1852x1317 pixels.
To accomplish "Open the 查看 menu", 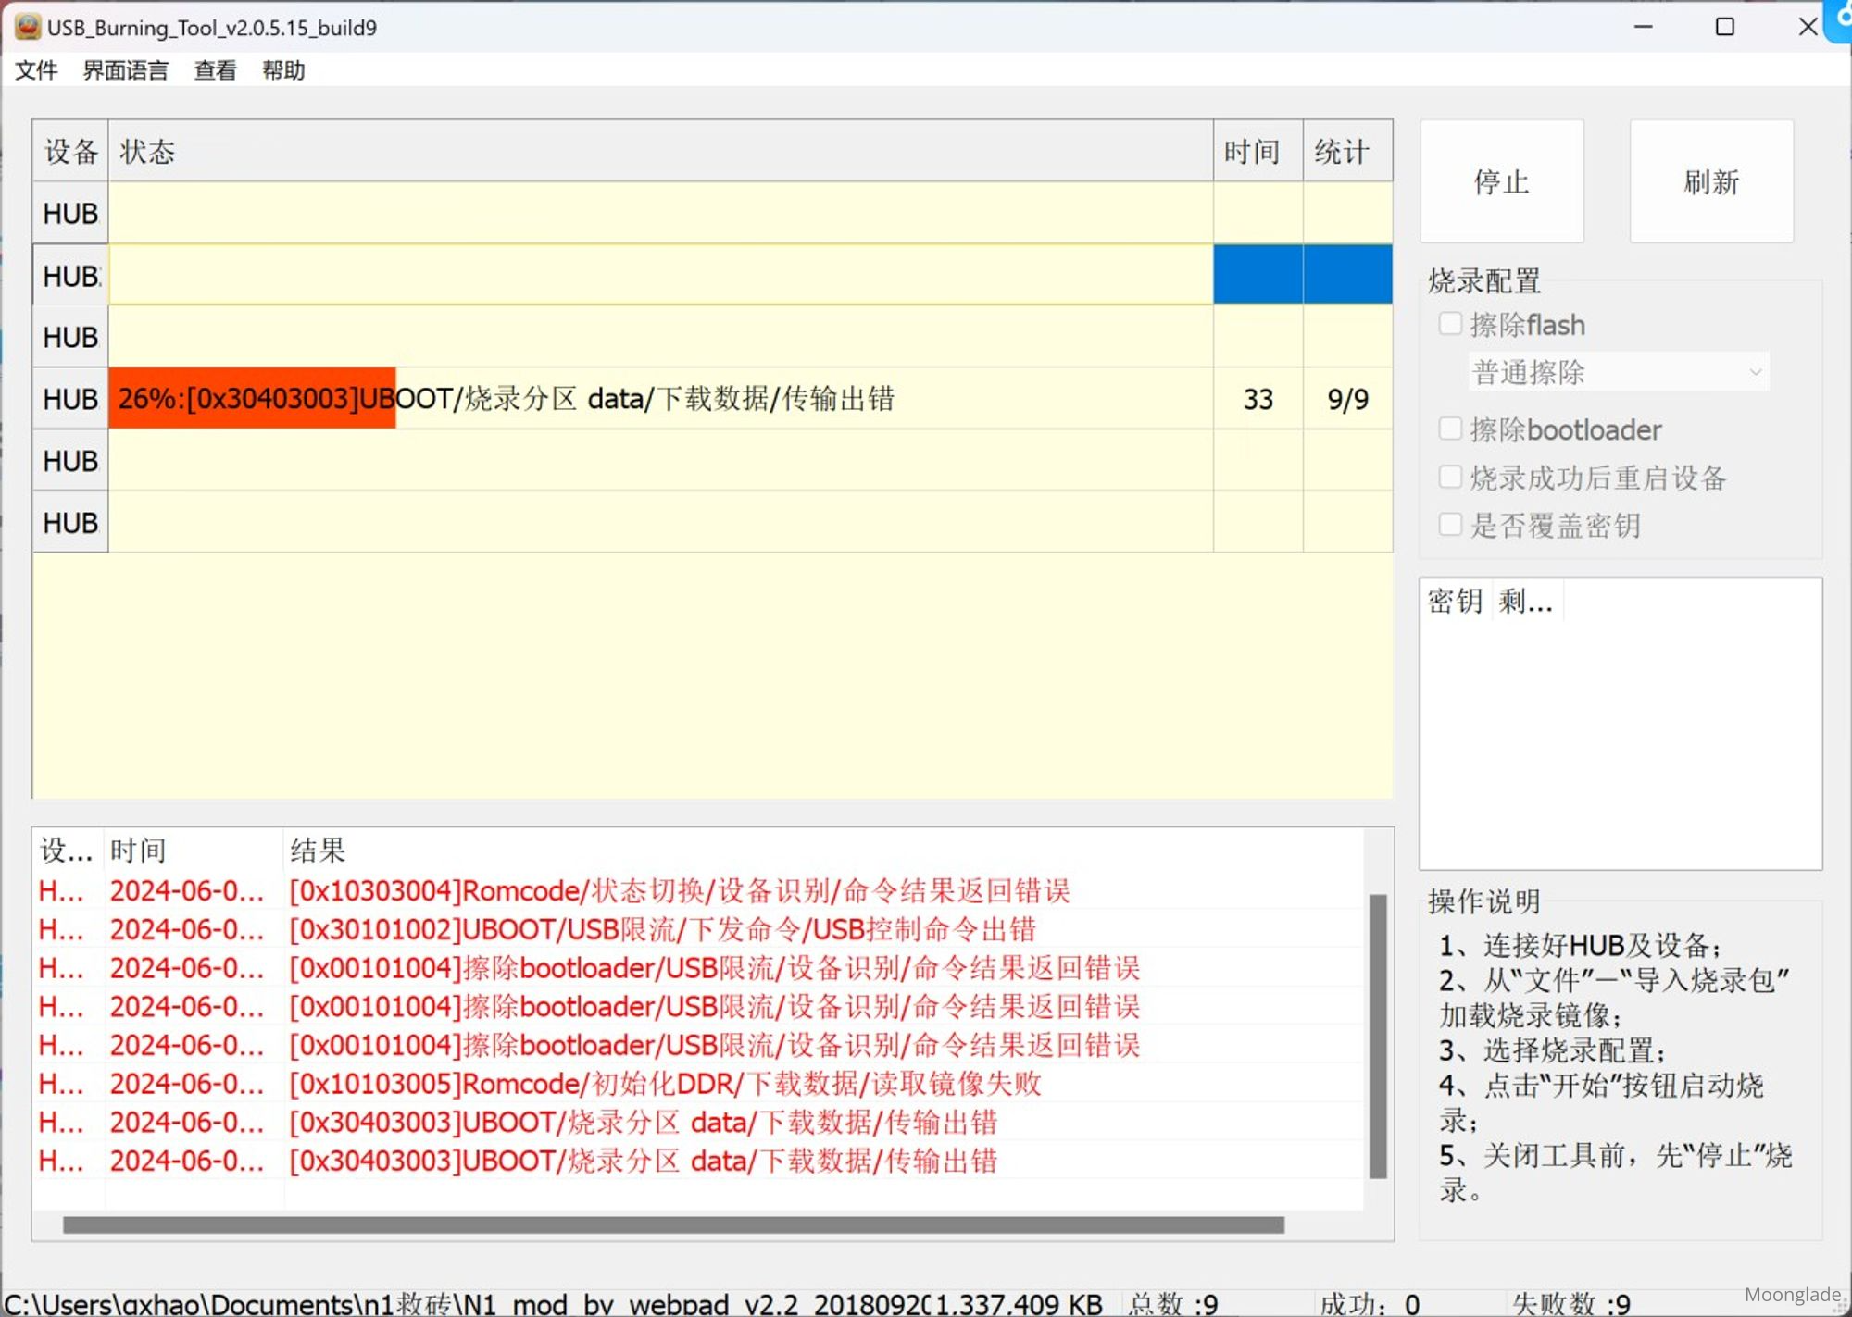I will point(215,70).
